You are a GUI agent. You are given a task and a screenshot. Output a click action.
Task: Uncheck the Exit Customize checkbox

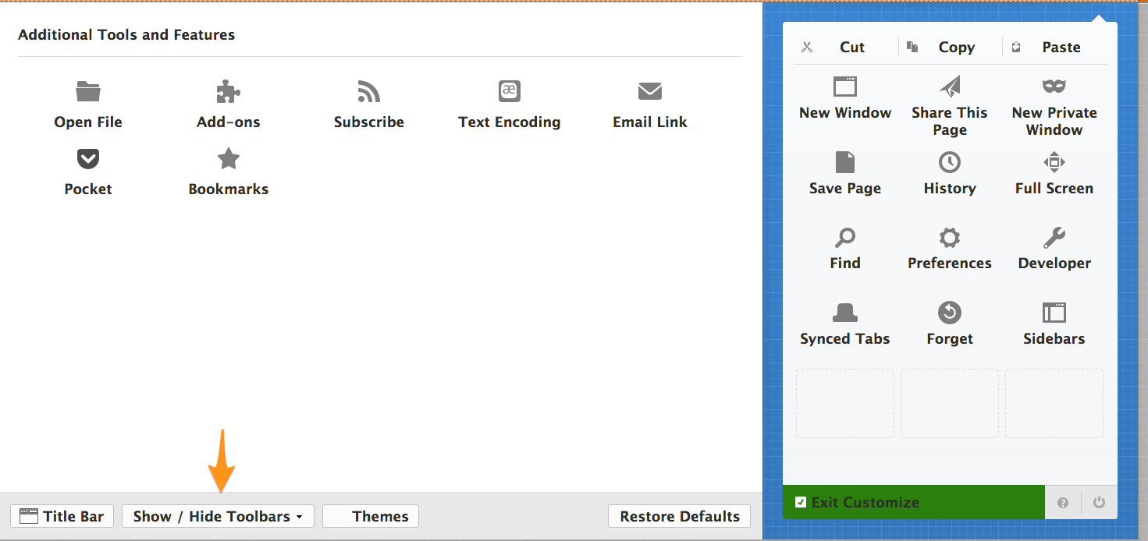point(800,502)
